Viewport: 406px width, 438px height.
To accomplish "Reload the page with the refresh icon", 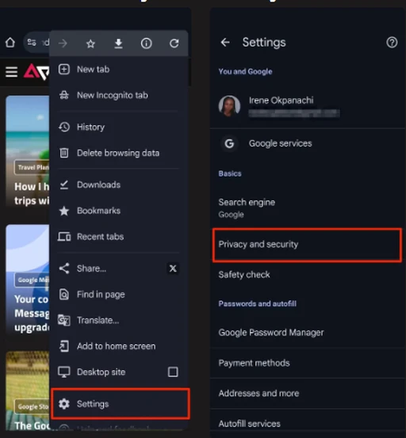I will [x=174, y=44].
